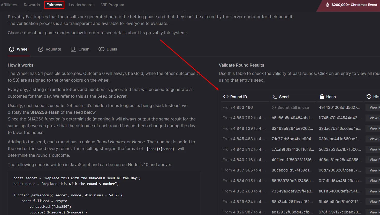380x215 pixels.
Task: Click the Hash column header
Action: tap(328, 97)
